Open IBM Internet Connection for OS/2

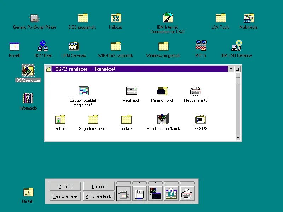pyautogui.click(x=168, y=17)
